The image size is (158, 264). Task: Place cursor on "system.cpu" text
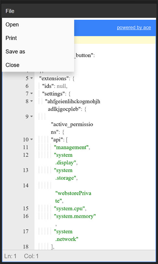pyautogui.click(x=69, y=209)
